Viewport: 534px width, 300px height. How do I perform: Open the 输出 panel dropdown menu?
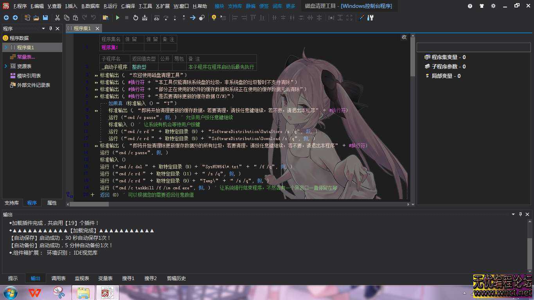512,214
